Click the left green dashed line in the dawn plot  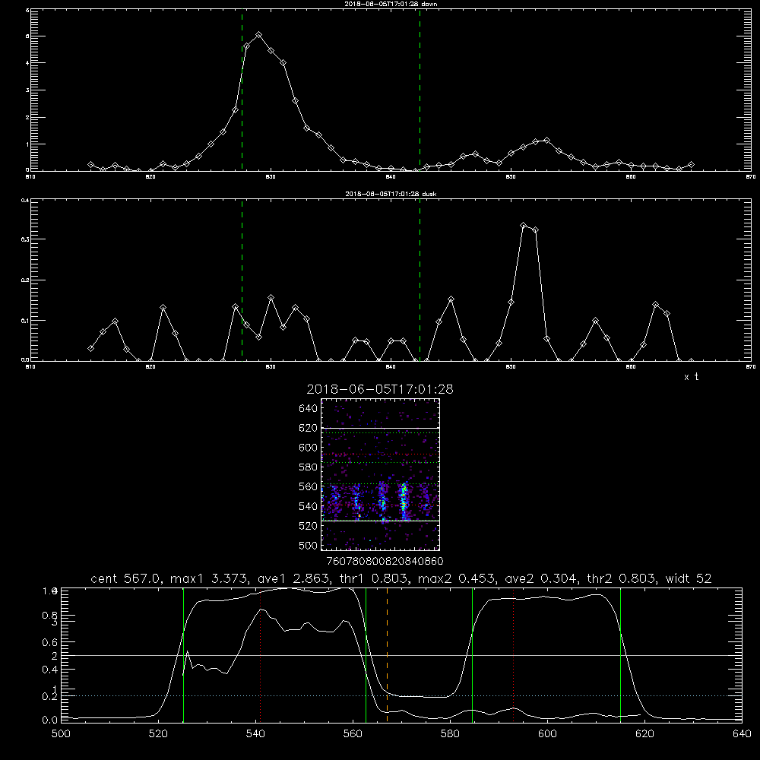242,90
